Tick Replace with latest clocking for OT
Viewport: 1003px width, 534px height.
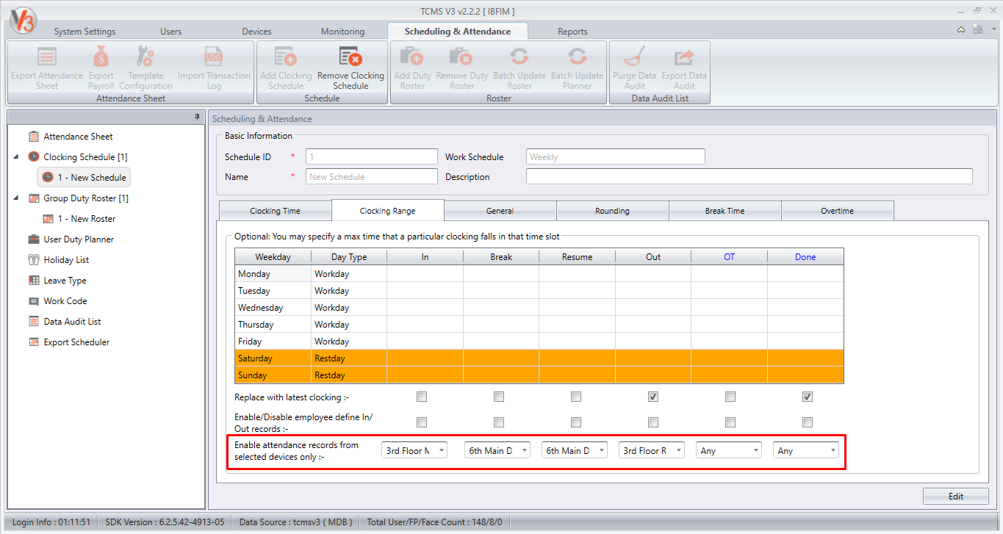(x=730, y=397)
